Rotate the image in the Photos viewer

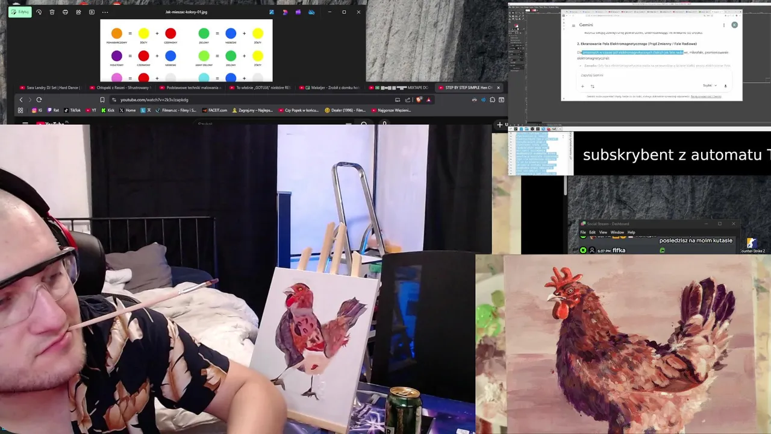39,12
